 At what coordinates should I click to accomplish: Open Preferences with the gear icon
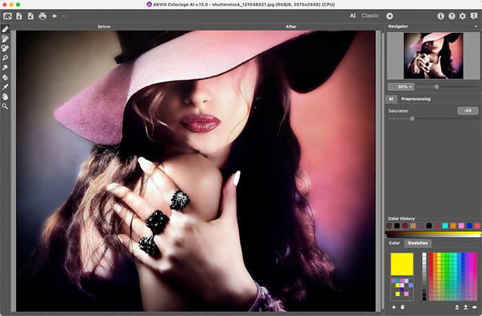[x=463, y=16]
